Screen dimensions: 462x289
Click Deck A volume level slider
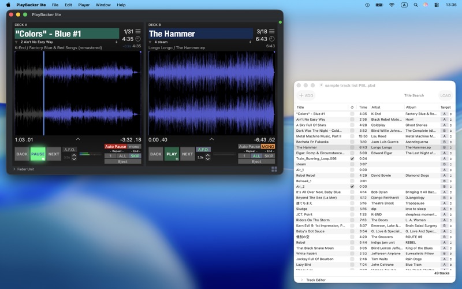[x=91, y=154]
